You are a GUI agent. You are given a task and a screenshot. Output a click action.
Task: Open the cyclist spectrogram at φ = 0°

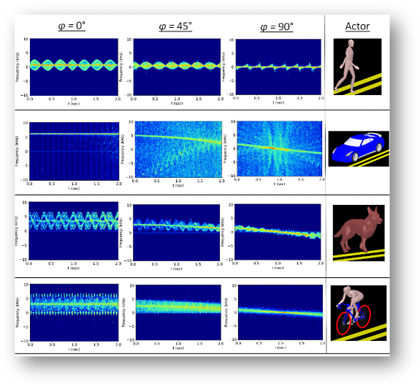75,312
